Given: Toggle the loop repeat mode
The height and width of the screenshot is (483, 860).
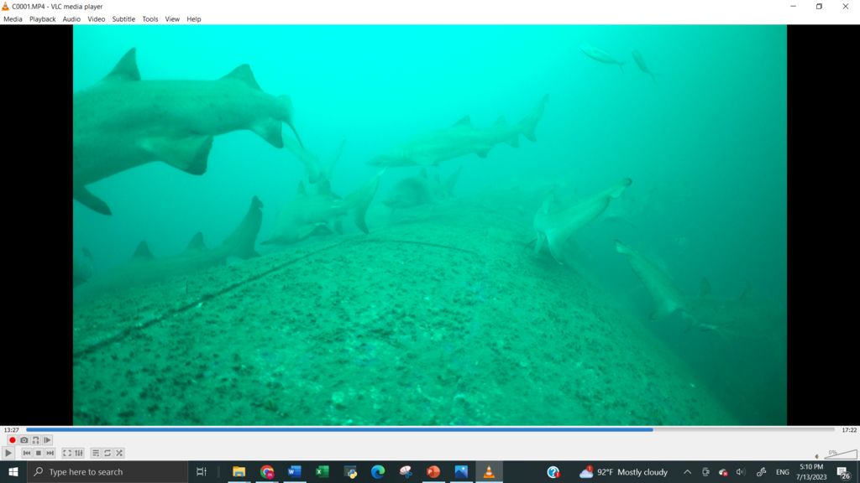Looking at the screenshot, I should (107, 453).
